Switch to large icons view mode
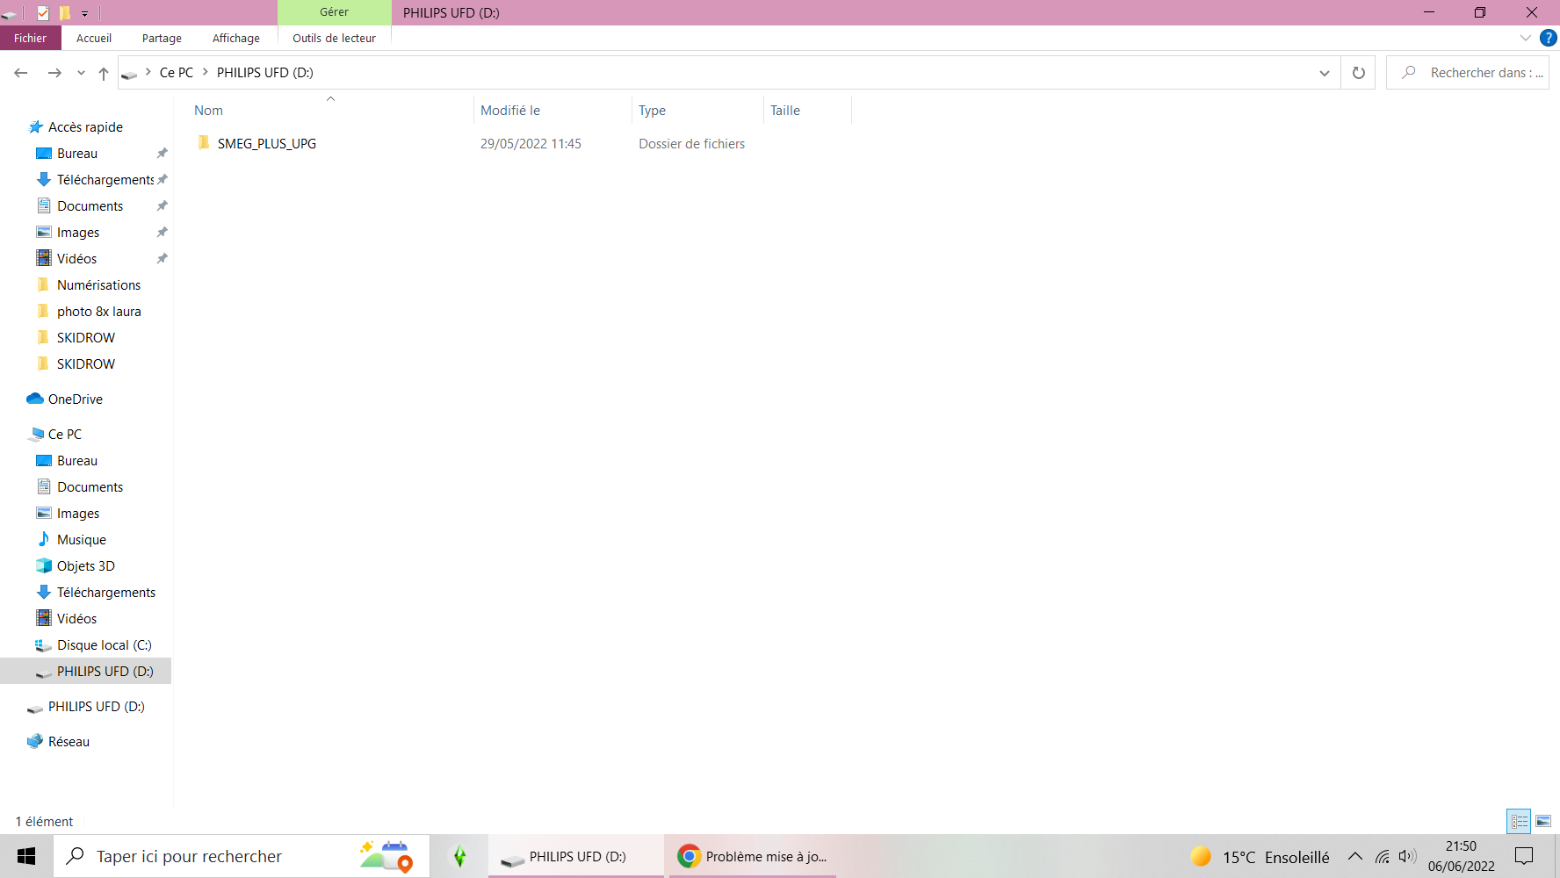Screen dimensions: 1560x878 point(1543,821)
